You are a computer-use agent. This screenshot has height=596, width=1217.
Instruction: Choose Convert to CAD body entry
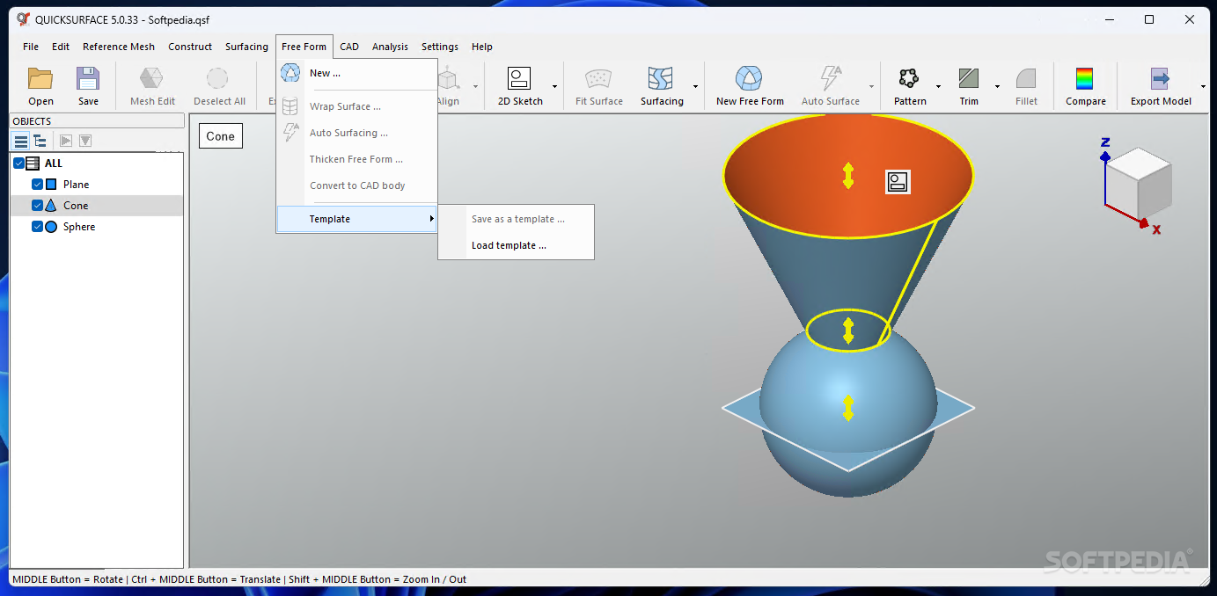(356, 185)
